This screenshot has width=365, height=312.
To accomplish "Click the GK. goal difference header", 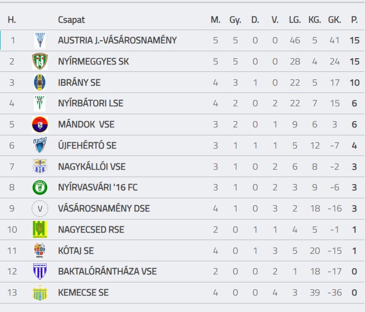I will (334, 20).
